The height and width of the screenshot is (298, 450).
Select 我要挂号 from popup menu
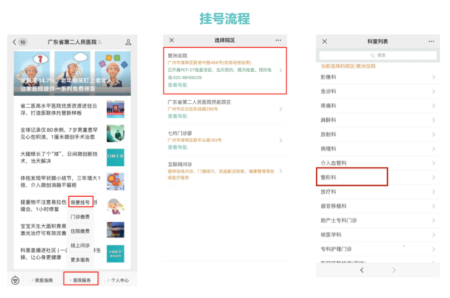coord(81,202)
